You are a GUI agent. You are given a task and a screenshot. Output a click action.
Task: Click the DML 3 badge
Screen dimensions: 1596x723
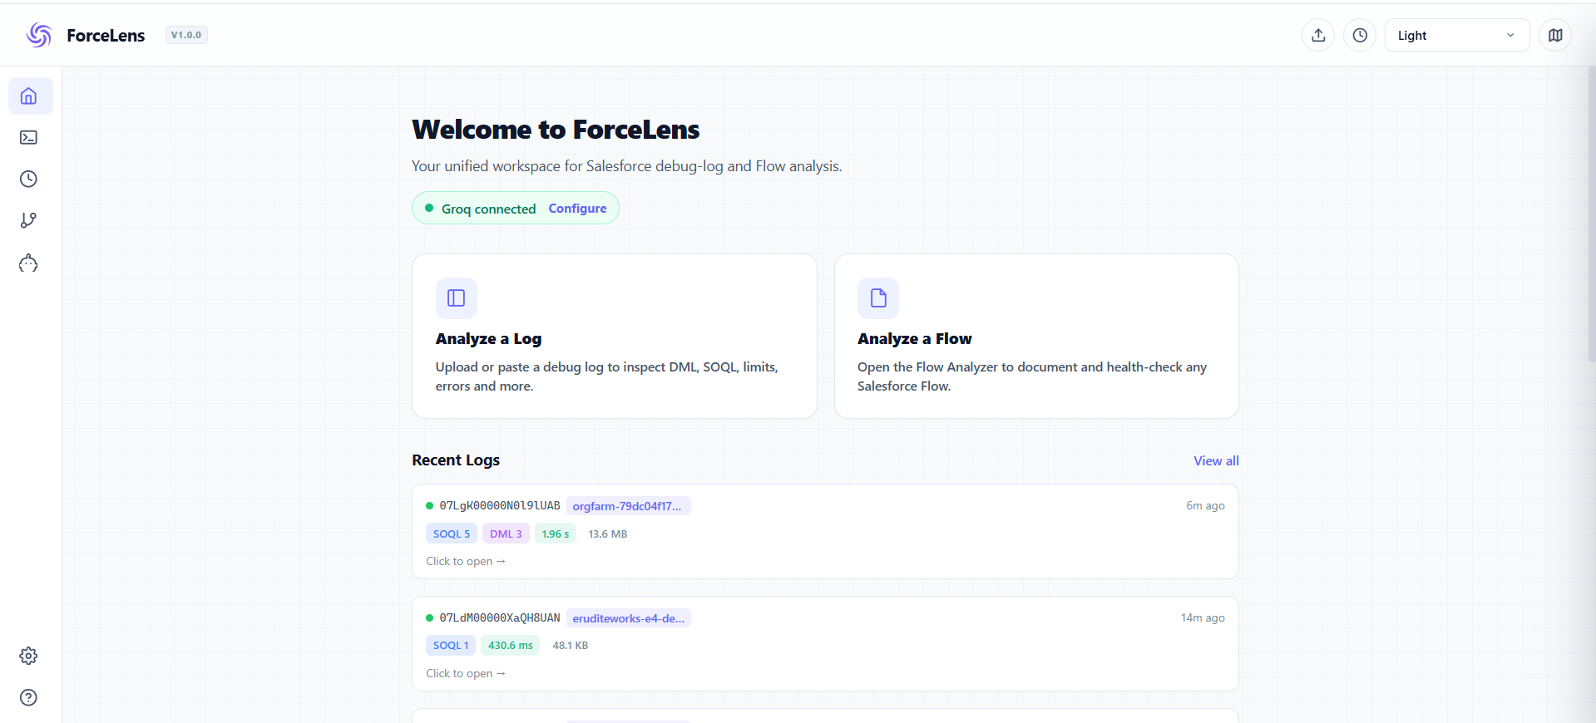coord(506,534)
